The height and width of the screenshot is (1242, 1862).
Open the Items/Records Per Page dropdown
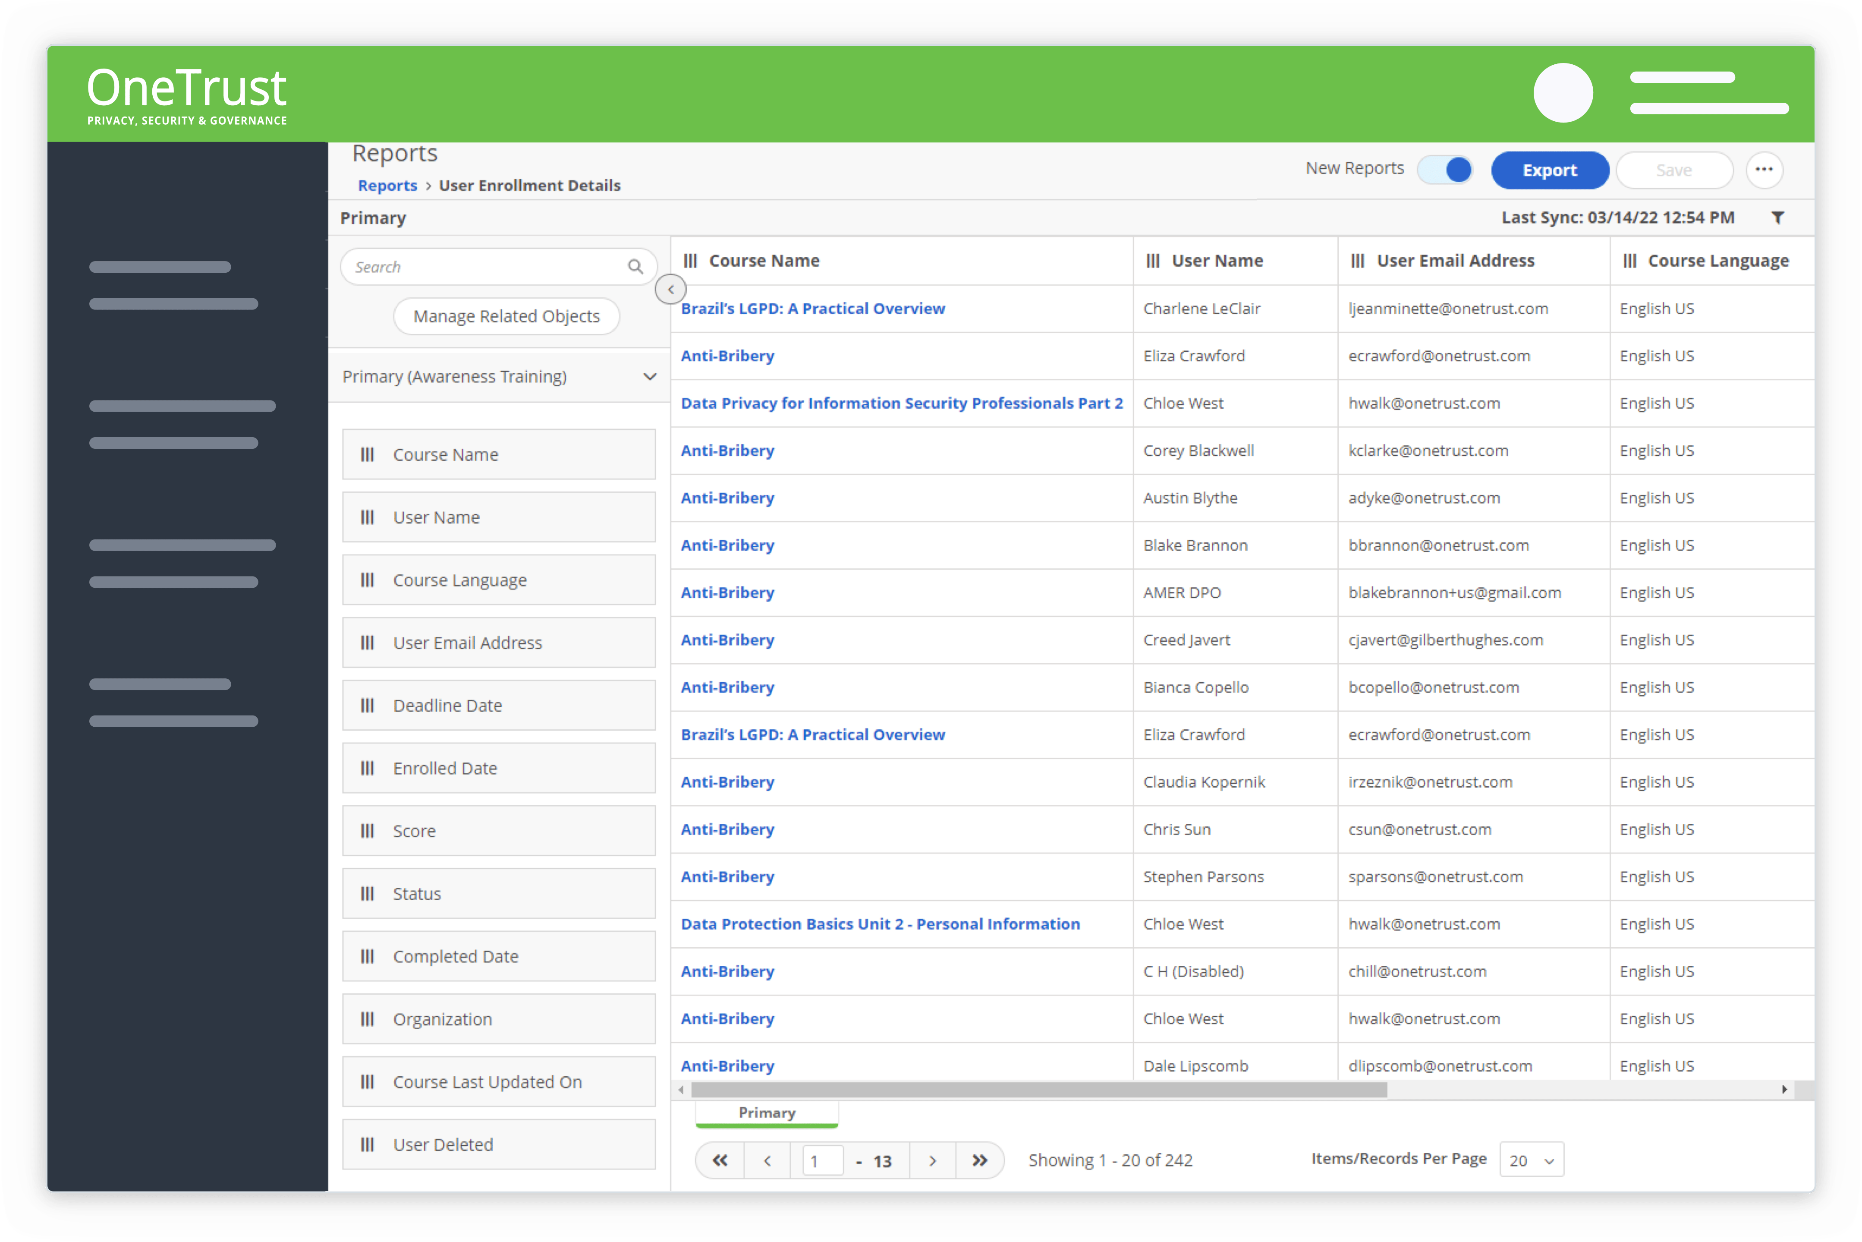[1531, 1160]
